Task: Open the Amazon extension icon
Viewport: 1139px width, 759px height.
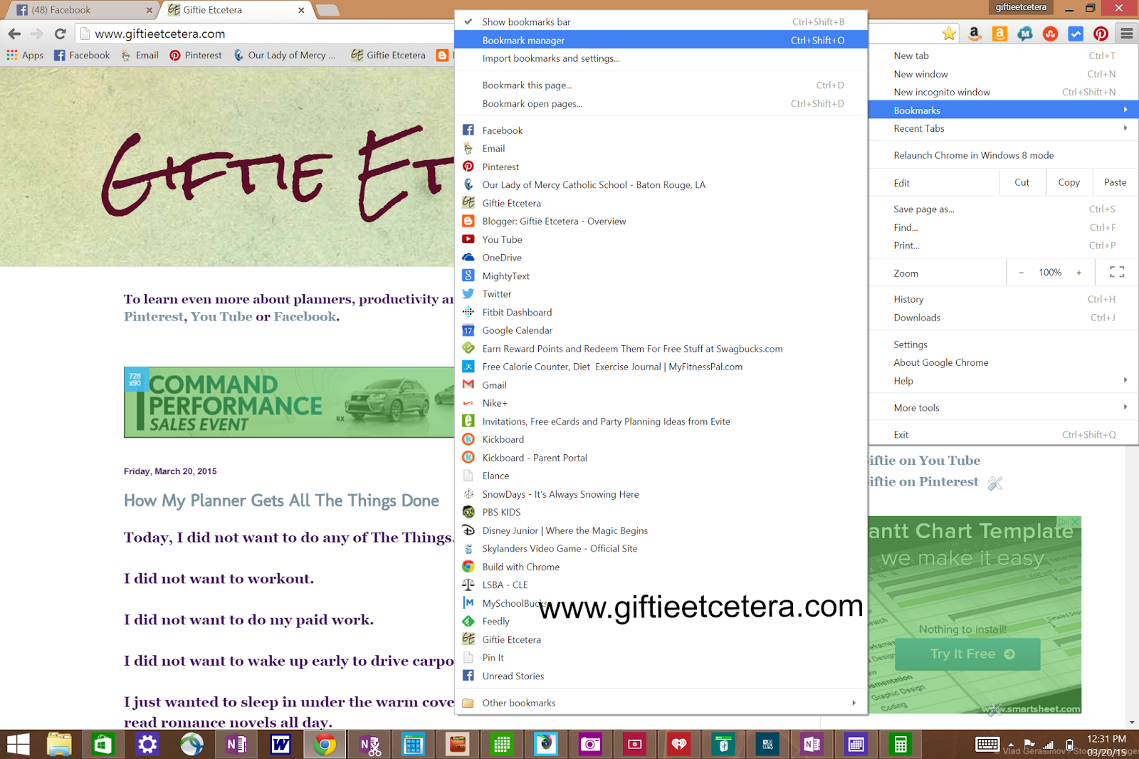Action: tap(975, 33)
